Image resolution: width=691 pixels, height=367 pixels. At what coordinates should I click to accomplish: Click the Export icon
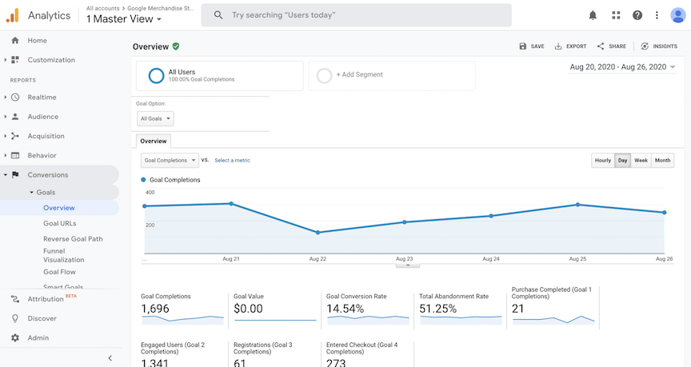point(558,46)
